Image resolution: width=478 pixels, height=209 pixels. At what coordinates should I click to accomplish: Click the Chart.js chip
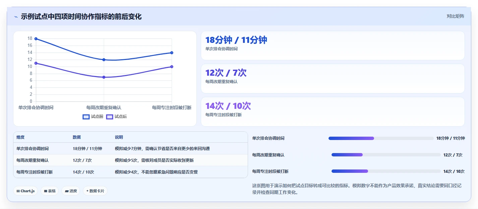(x=25, y=191)
